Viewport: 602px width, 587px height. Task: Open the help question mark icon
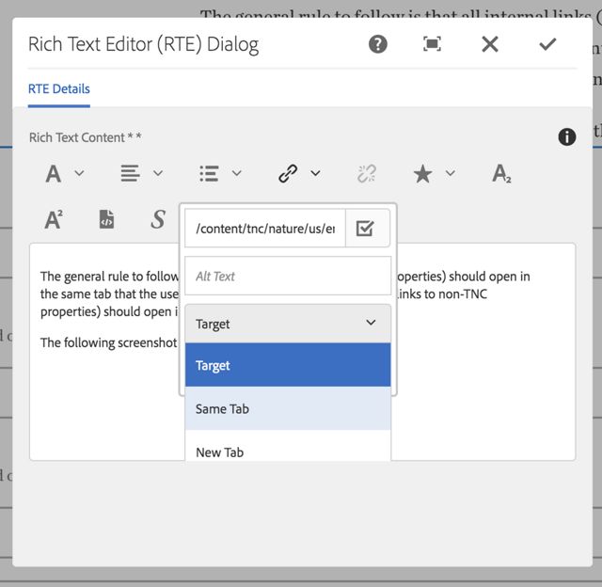tap(378, 44)
